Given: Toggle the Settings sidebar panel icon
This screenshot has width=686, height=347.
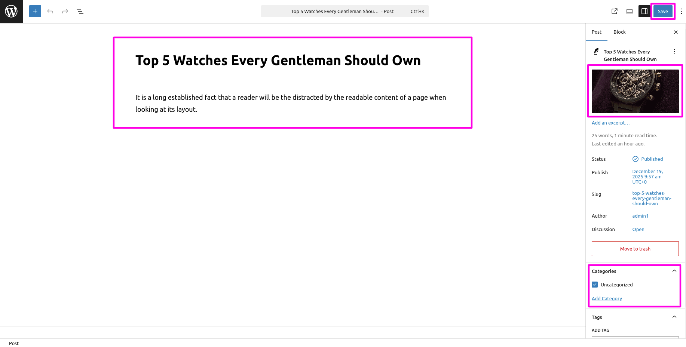Looking at the screenshot, I should point(644,11).
